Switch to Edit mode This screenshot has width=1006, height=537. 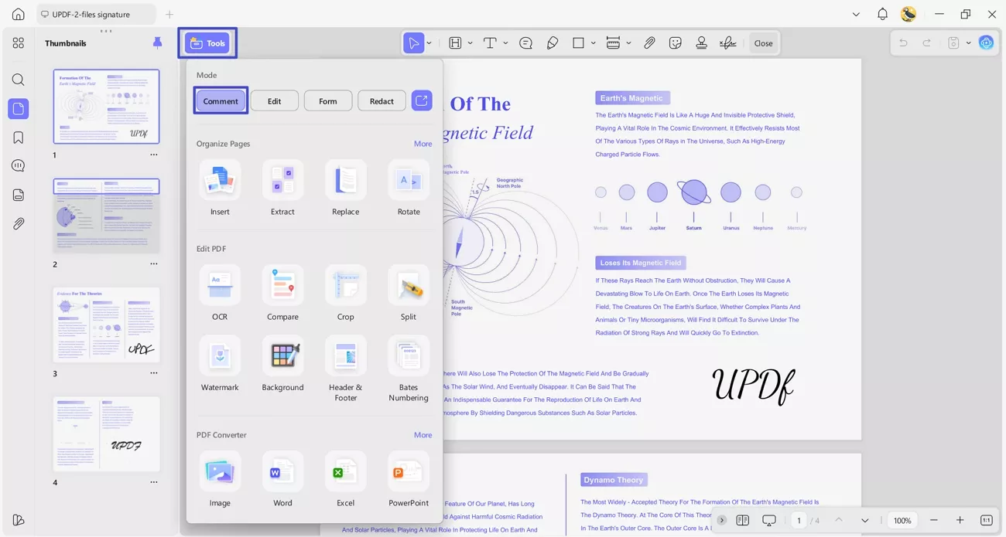tap(274, 100)
